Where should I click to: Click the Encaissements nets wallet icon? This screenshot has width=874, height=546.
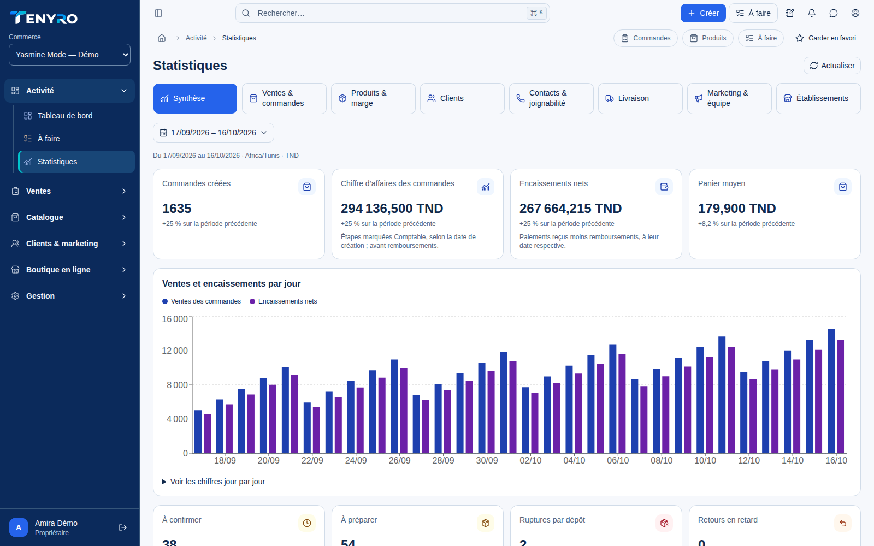click(664, 187)
